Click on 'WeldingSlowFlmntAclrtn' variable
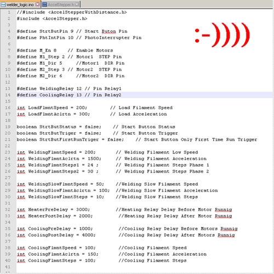Viewport: 274px width, 274px height. tap(59, 191)
